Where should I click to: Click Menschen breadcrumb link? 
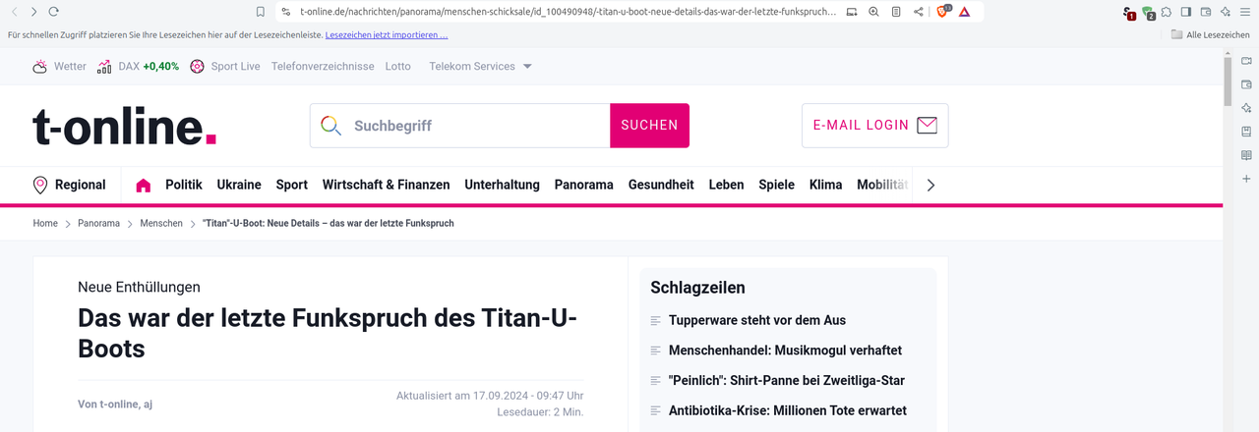click(161, 224)
